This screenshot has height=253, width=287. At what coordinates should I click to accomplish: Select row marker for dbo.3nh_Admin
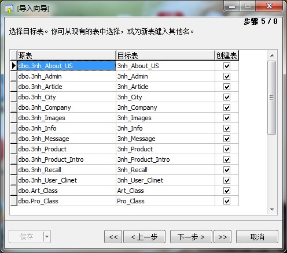(x=14, y=76)
